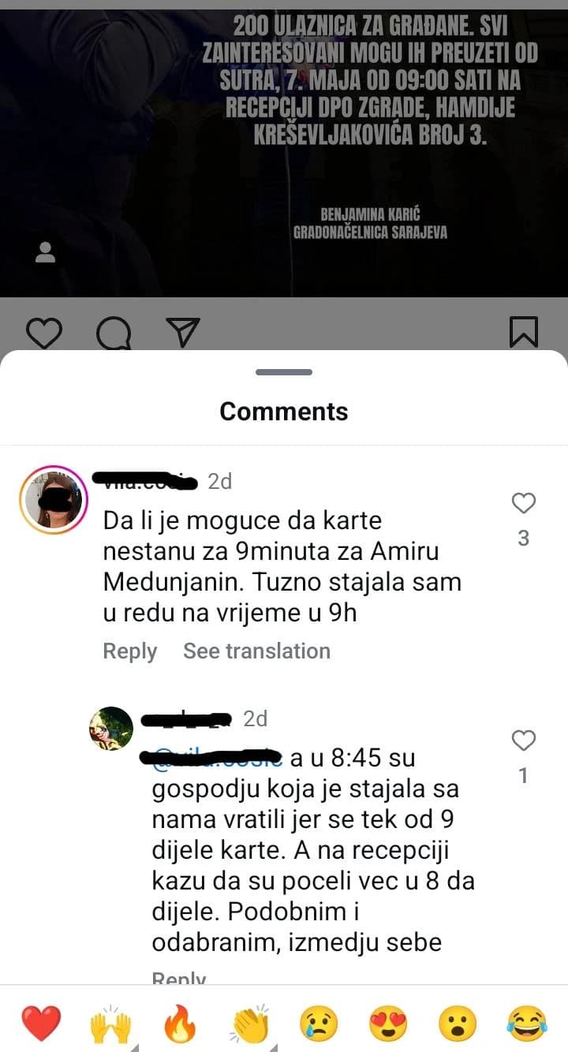Tap the tagged people icon on the image
This screenshot has height=1063, width=568.
tap(46, 252)
